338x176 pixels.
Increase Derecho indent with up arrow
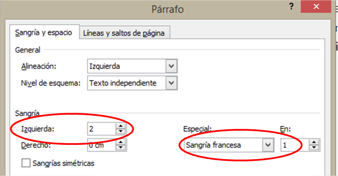coord(120,143)
